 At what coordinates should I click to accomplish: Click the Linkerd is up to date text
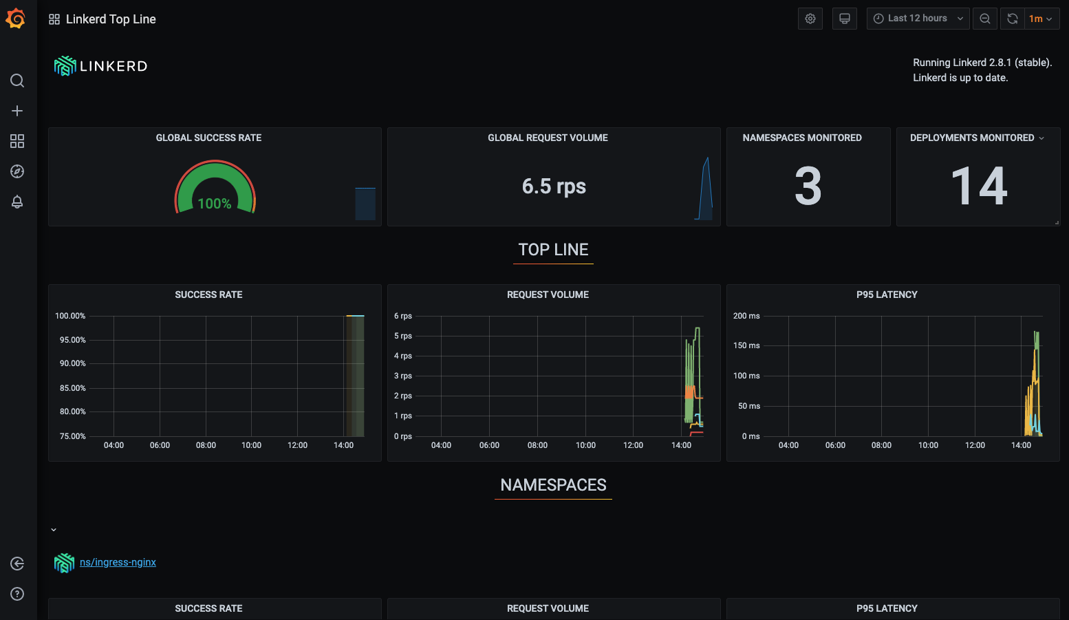coord(960,78)
